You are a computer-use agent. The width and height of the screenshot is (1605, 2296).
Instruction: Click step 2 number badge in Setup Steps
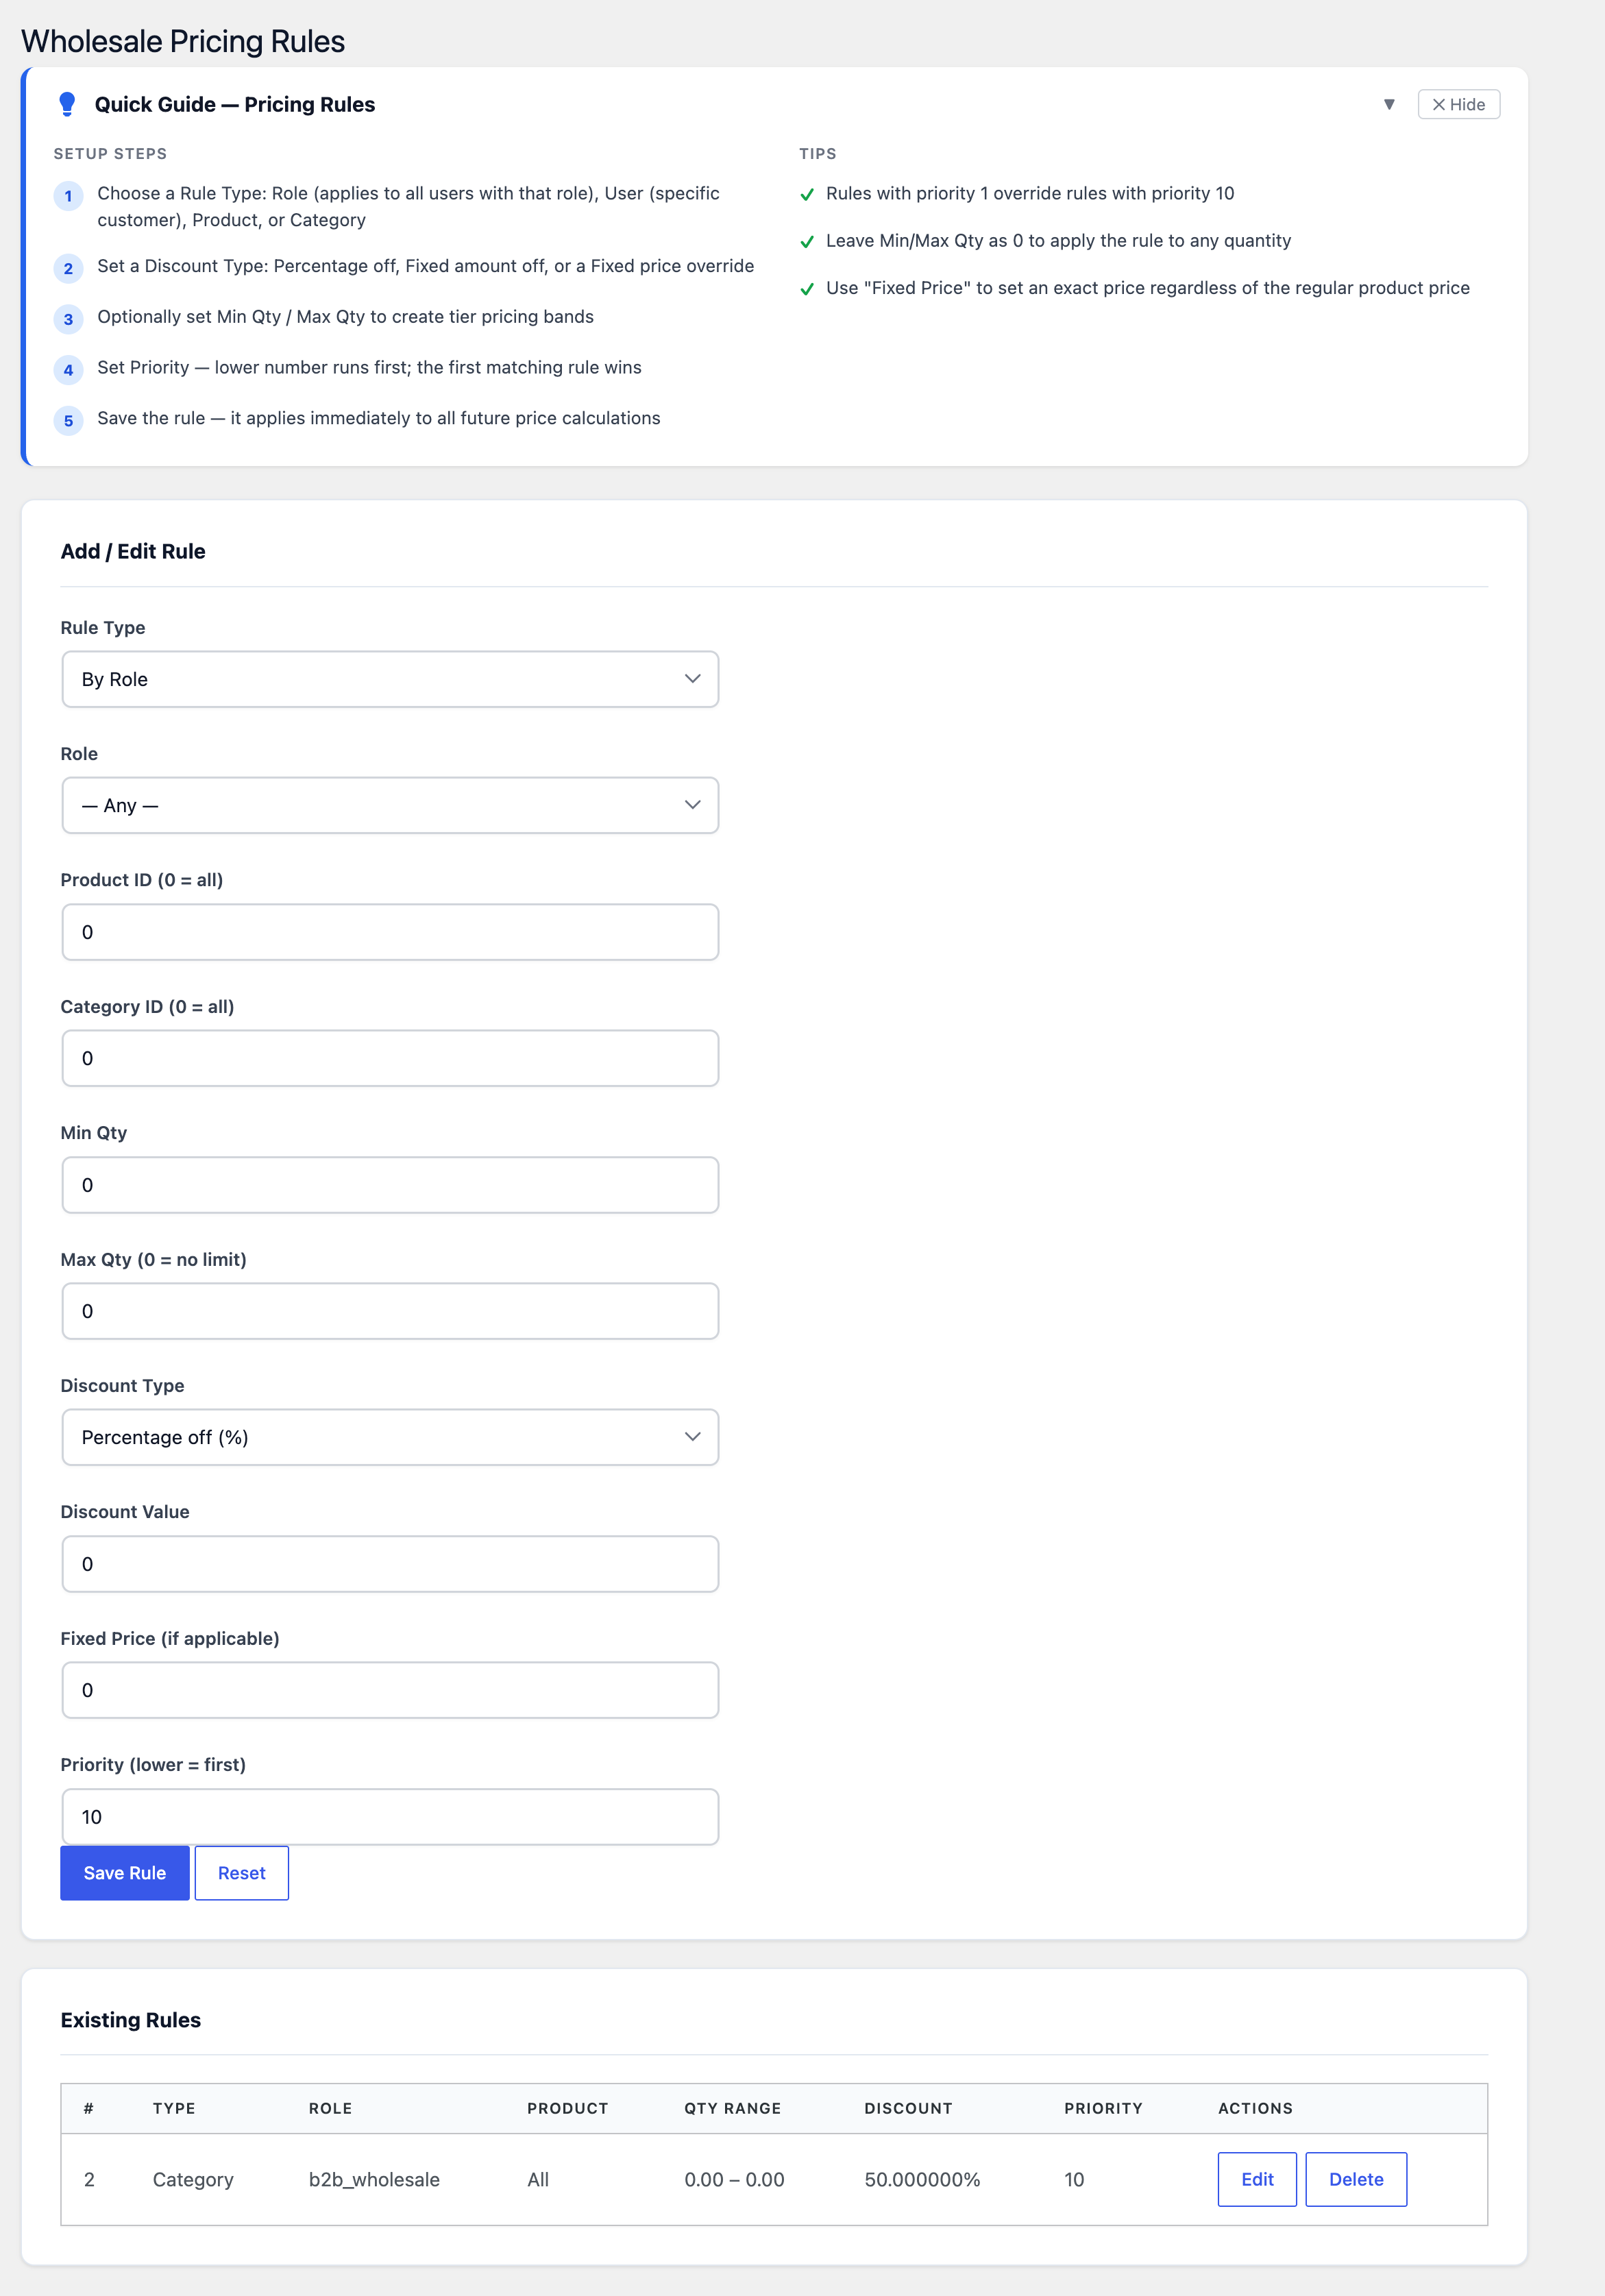pos(68,268)
